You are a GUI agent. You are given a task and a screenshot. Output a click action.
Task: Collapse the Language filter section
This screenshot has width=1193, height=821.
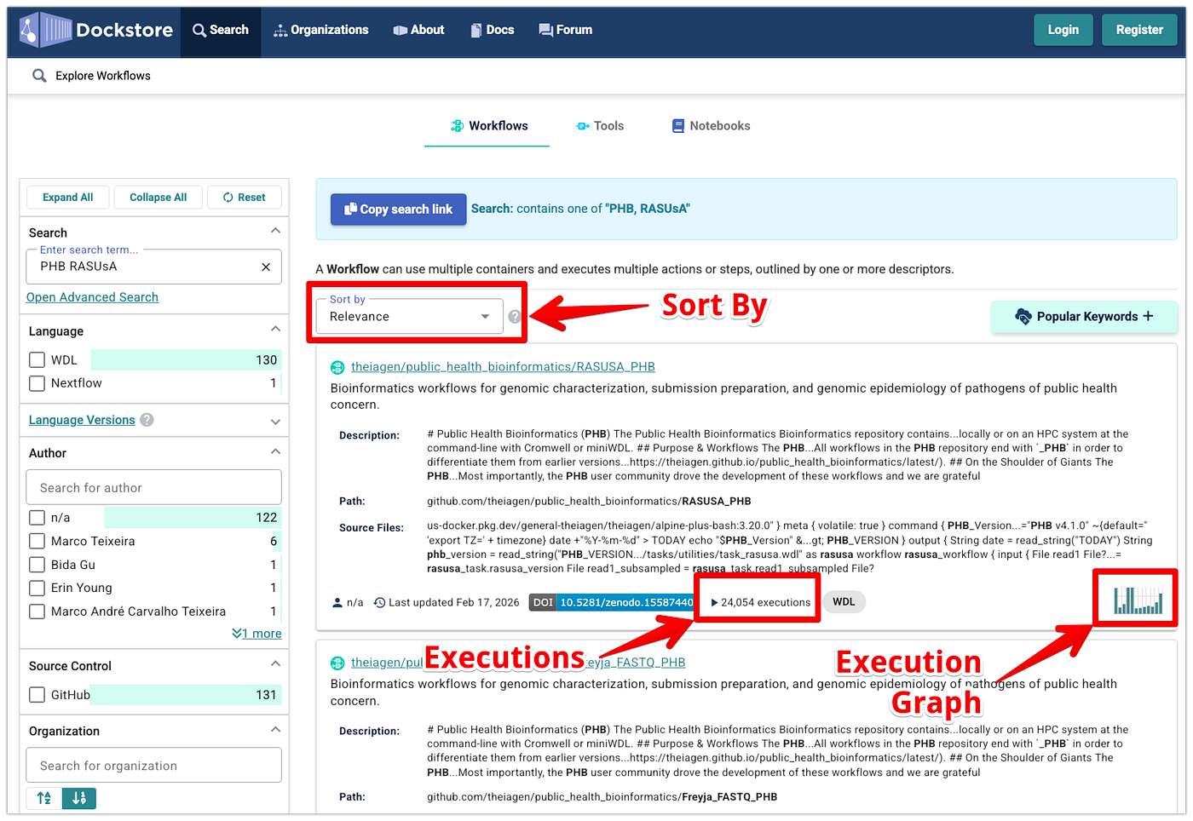(275, 329)
